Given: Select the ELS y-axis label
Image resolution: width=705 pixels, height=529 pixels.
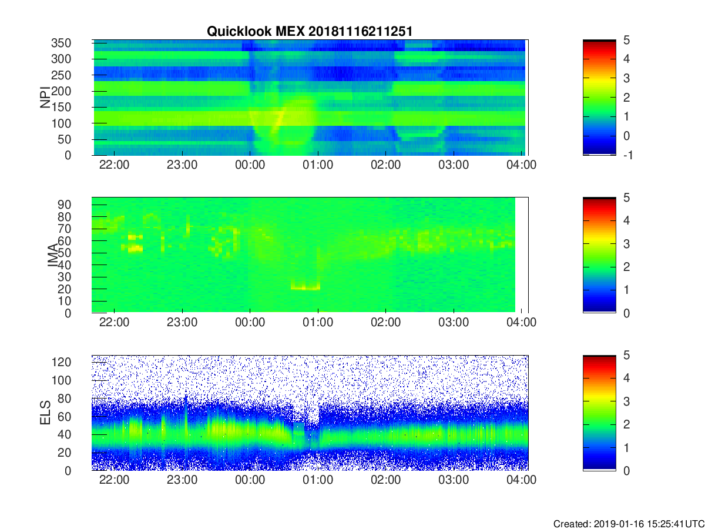Looking at the screenshot, I should [x=46, y=413].
